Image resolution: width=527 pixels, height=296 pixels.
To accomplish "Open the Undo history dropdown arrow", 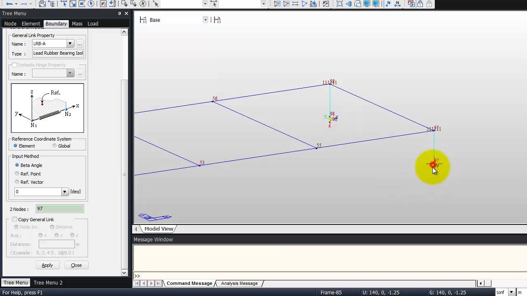I will [x=16, y=4].
